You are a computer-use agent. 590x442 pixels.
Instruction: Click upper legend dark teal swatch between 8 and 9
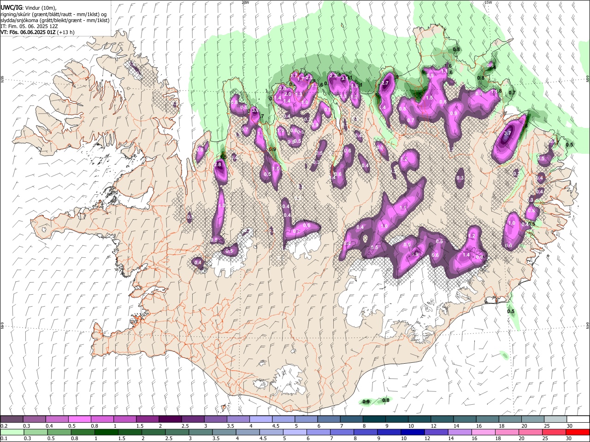[374, 419]
